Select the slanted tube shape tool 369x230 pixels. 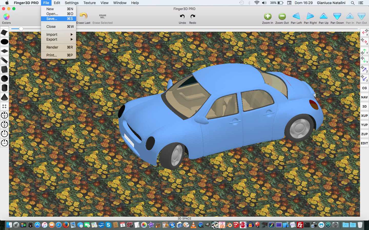tap(4, 60)
